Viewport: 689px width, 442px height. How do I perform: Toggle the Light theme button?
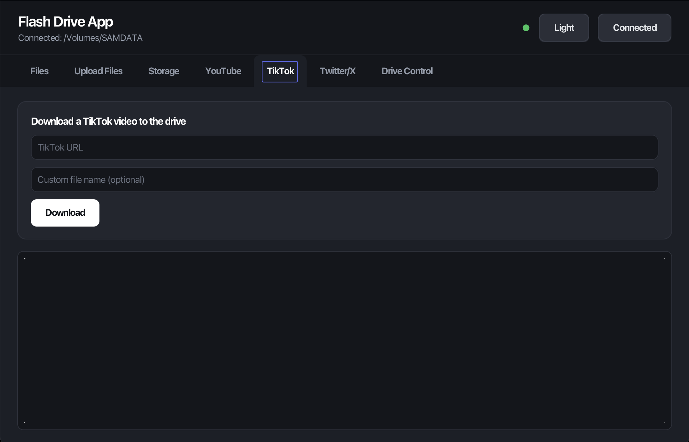point(564,28)
